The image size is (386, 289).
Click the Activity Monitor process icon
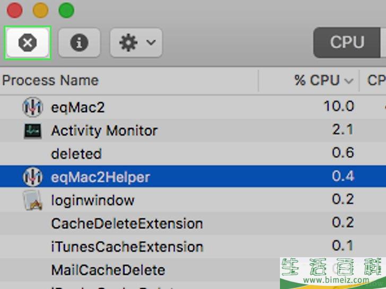pyautogui.click(x=32, y=131)
